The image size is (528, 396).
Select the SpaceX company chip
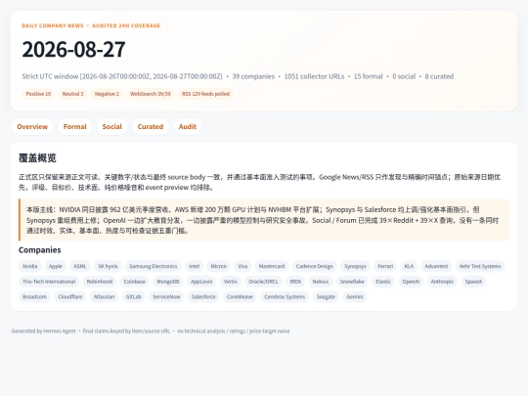tap(473, 282)
